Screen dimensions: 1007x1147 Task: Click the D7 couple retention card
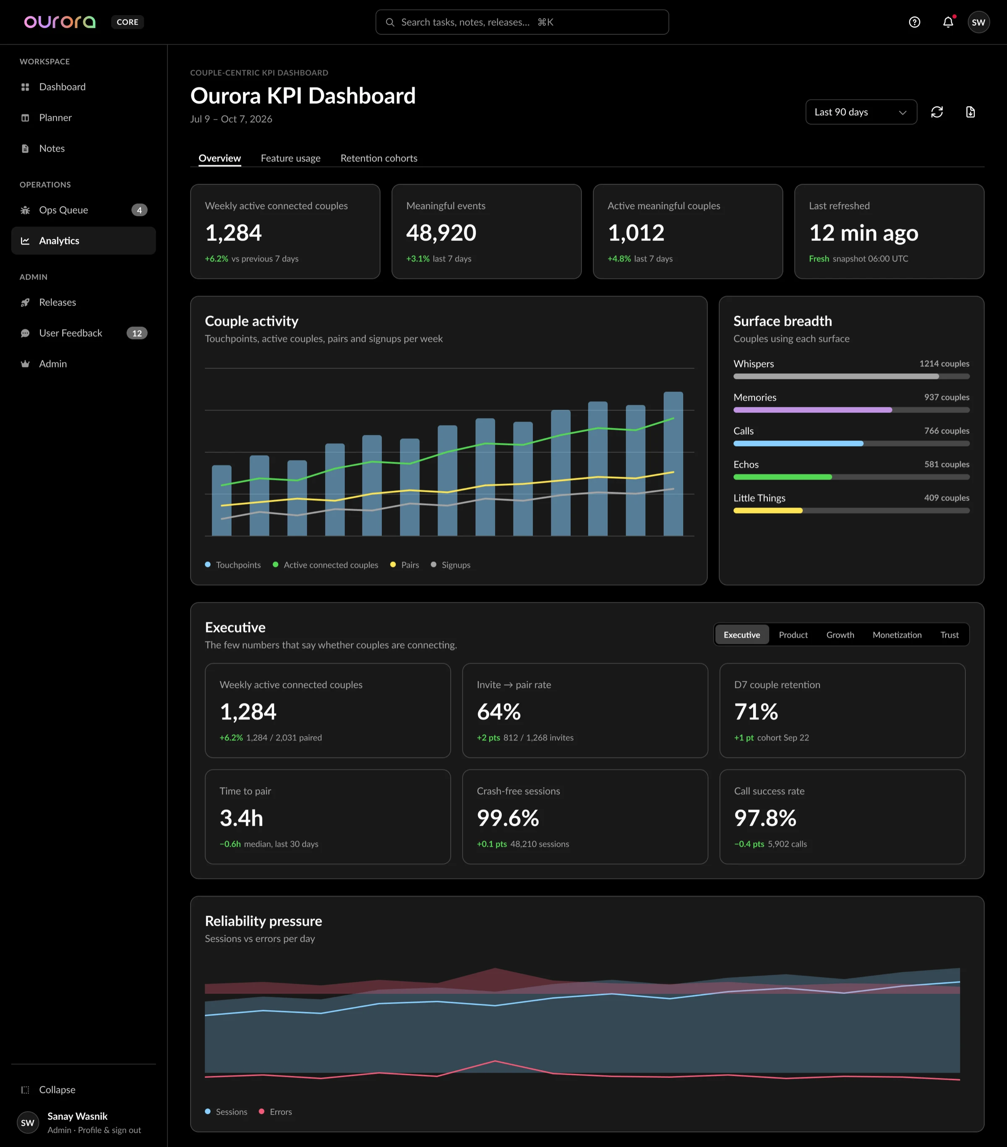tap(842, 711)
